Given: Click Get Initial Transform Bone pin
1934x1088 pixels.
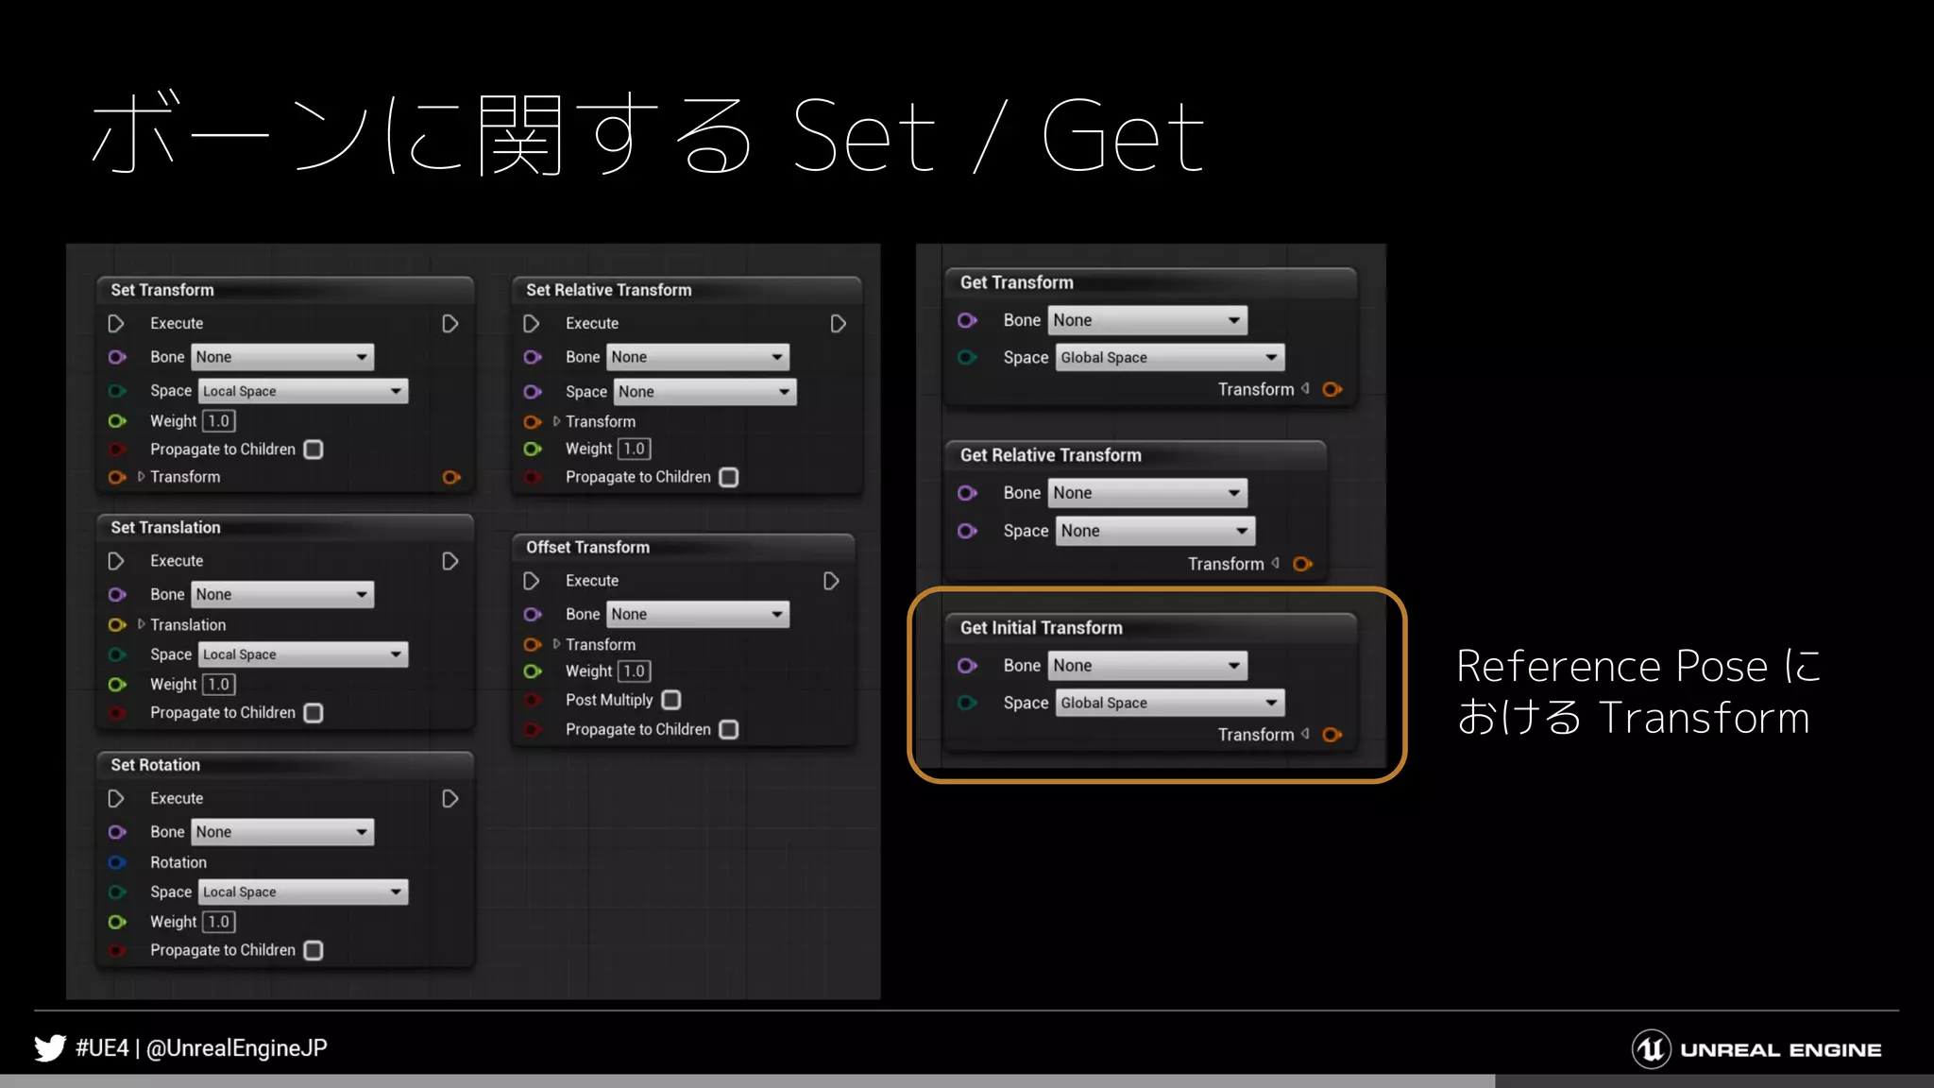Looking at the screenshot, I should pos(967,666).
